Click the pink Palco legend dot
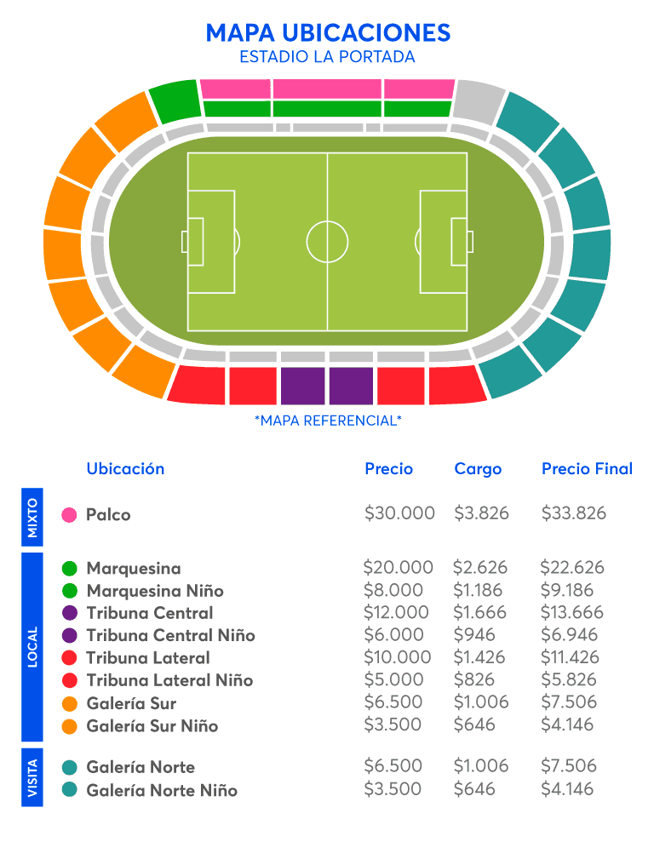Image resolution: width=654 pixels, height=842 pixels. (70, 515)
